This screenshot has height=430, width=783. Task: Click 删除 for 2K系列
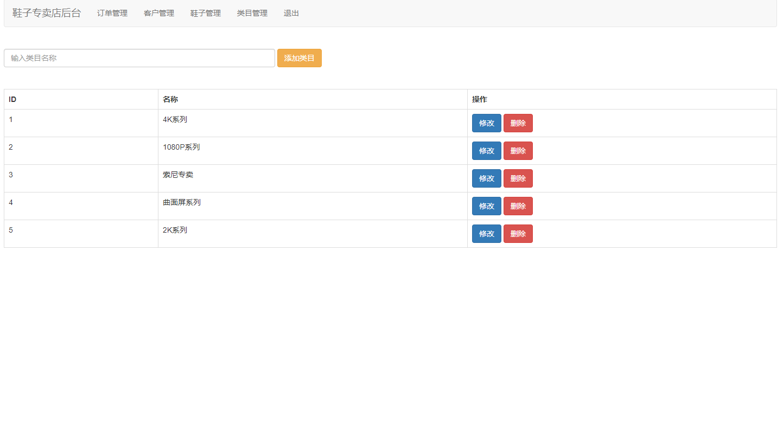click(x=518, y=234)
